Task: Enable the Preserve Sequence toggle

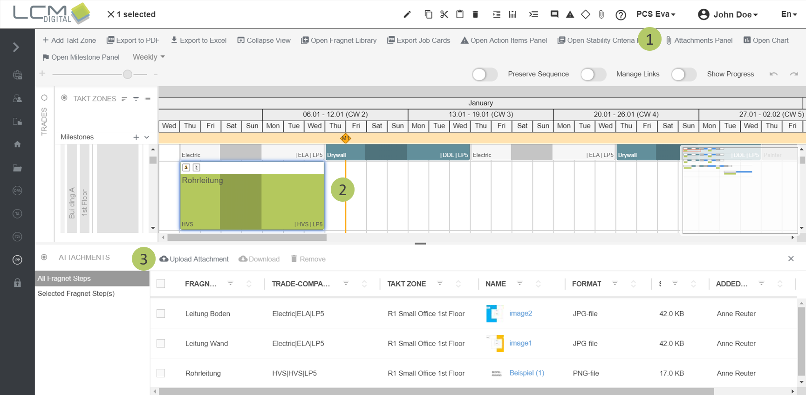Action: click(x=485, y=75)
